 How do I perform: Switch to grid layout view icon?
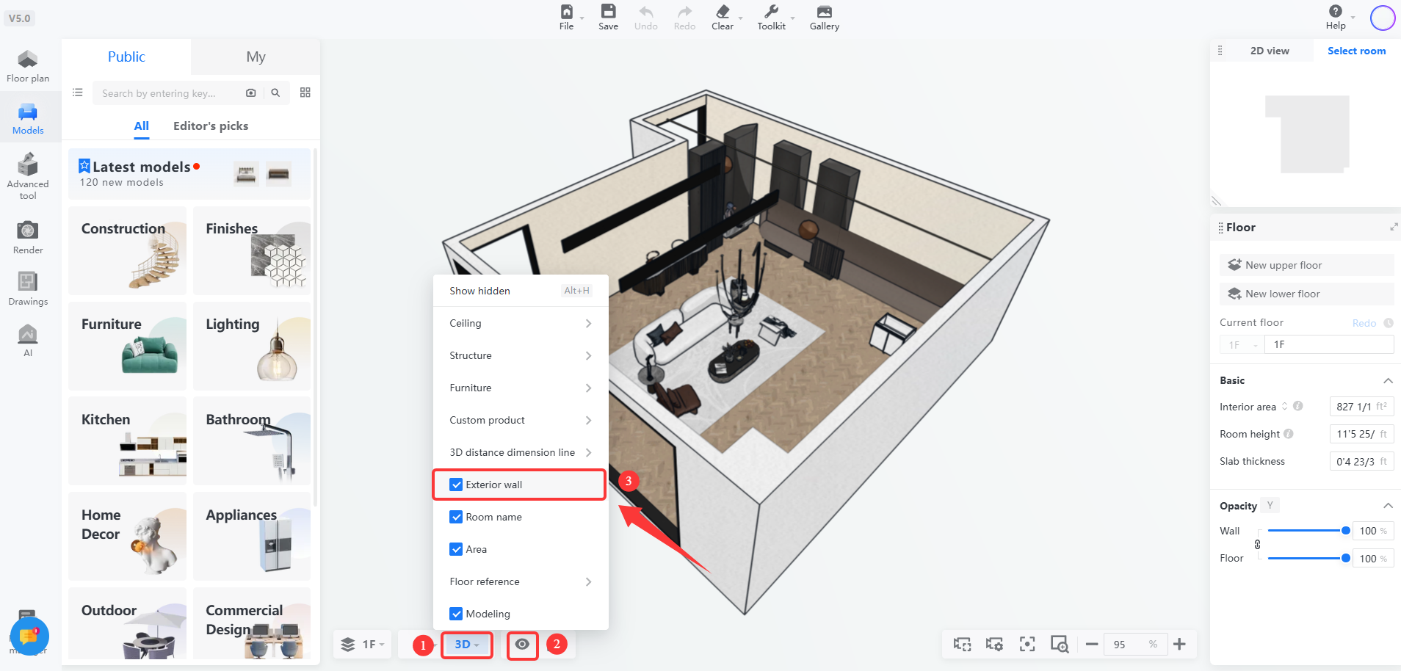(x=305, y=93)
